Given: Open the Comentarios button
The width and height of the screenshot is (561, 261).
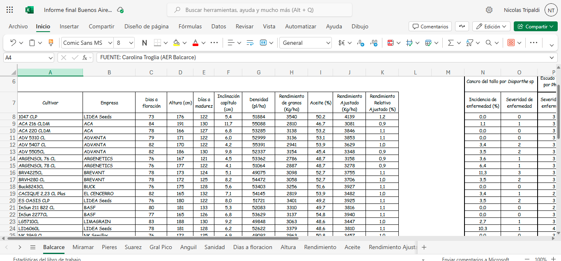Looking at the screenshot, I should 430,26.
